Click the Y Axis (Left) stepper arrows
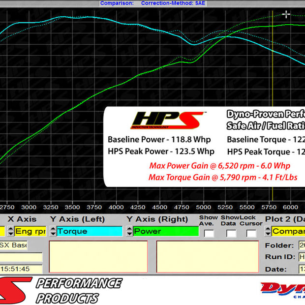Viewport: 305px width, 305px height. pos(53,231)
